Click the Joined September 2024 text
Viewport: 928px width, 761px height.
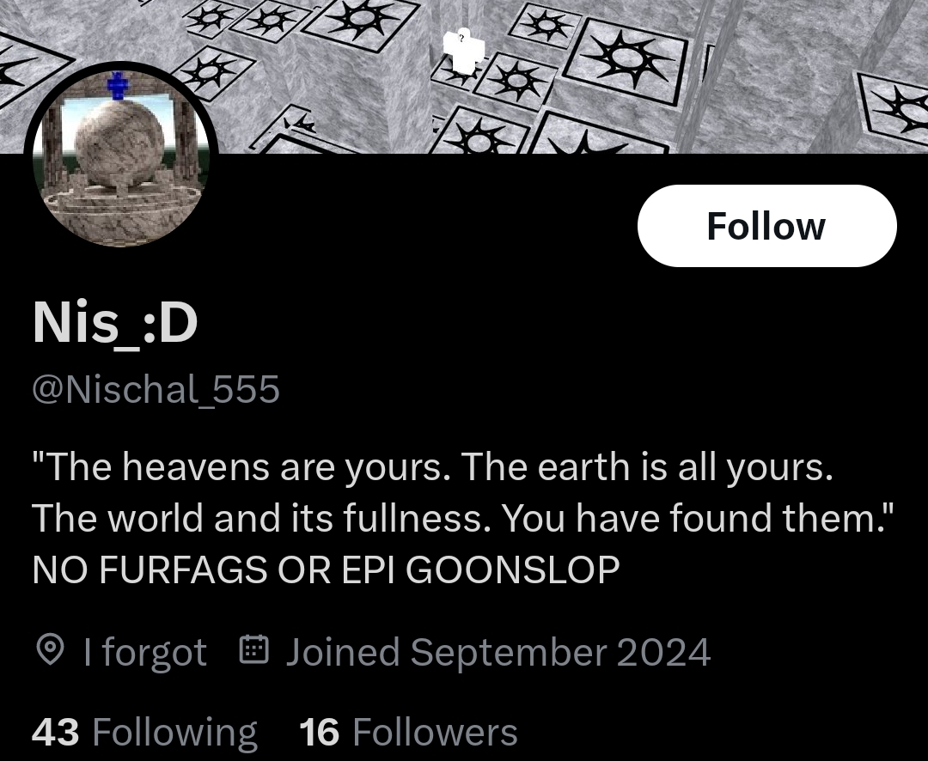pos(498,652)
